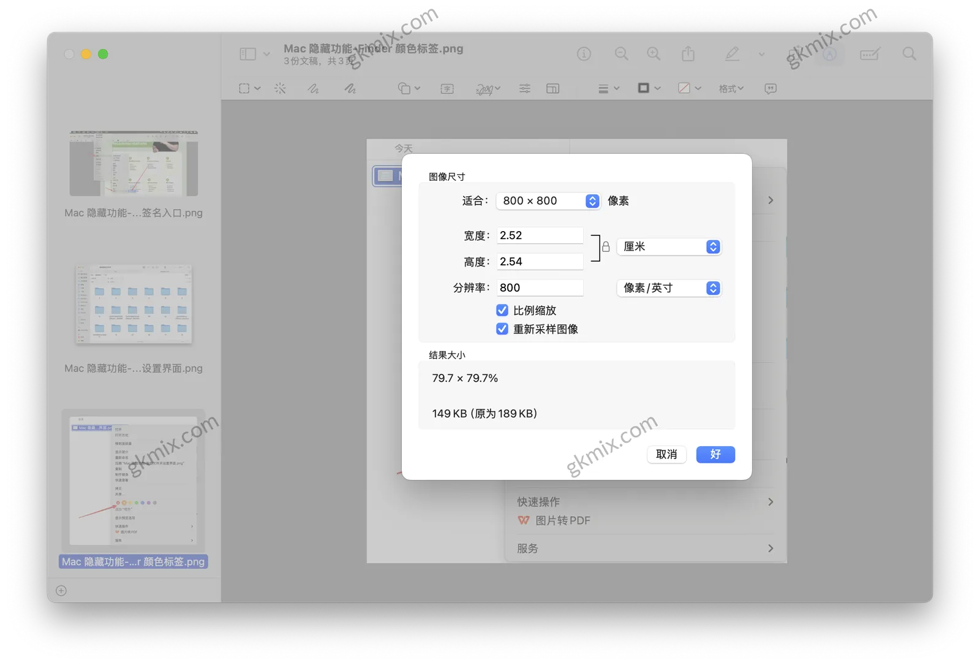Click the 分辨率 input field
Screen dimensions: 980x665
tap(540, 288)
